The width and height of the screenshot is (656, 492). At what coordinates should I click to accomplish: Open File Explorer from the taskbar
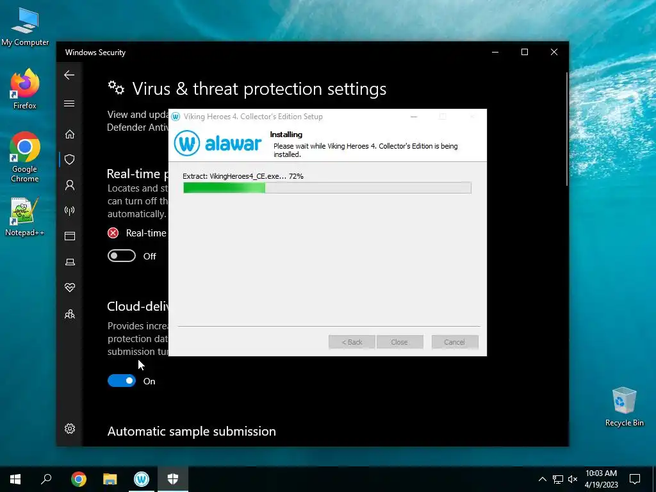(x=110, y=479)
